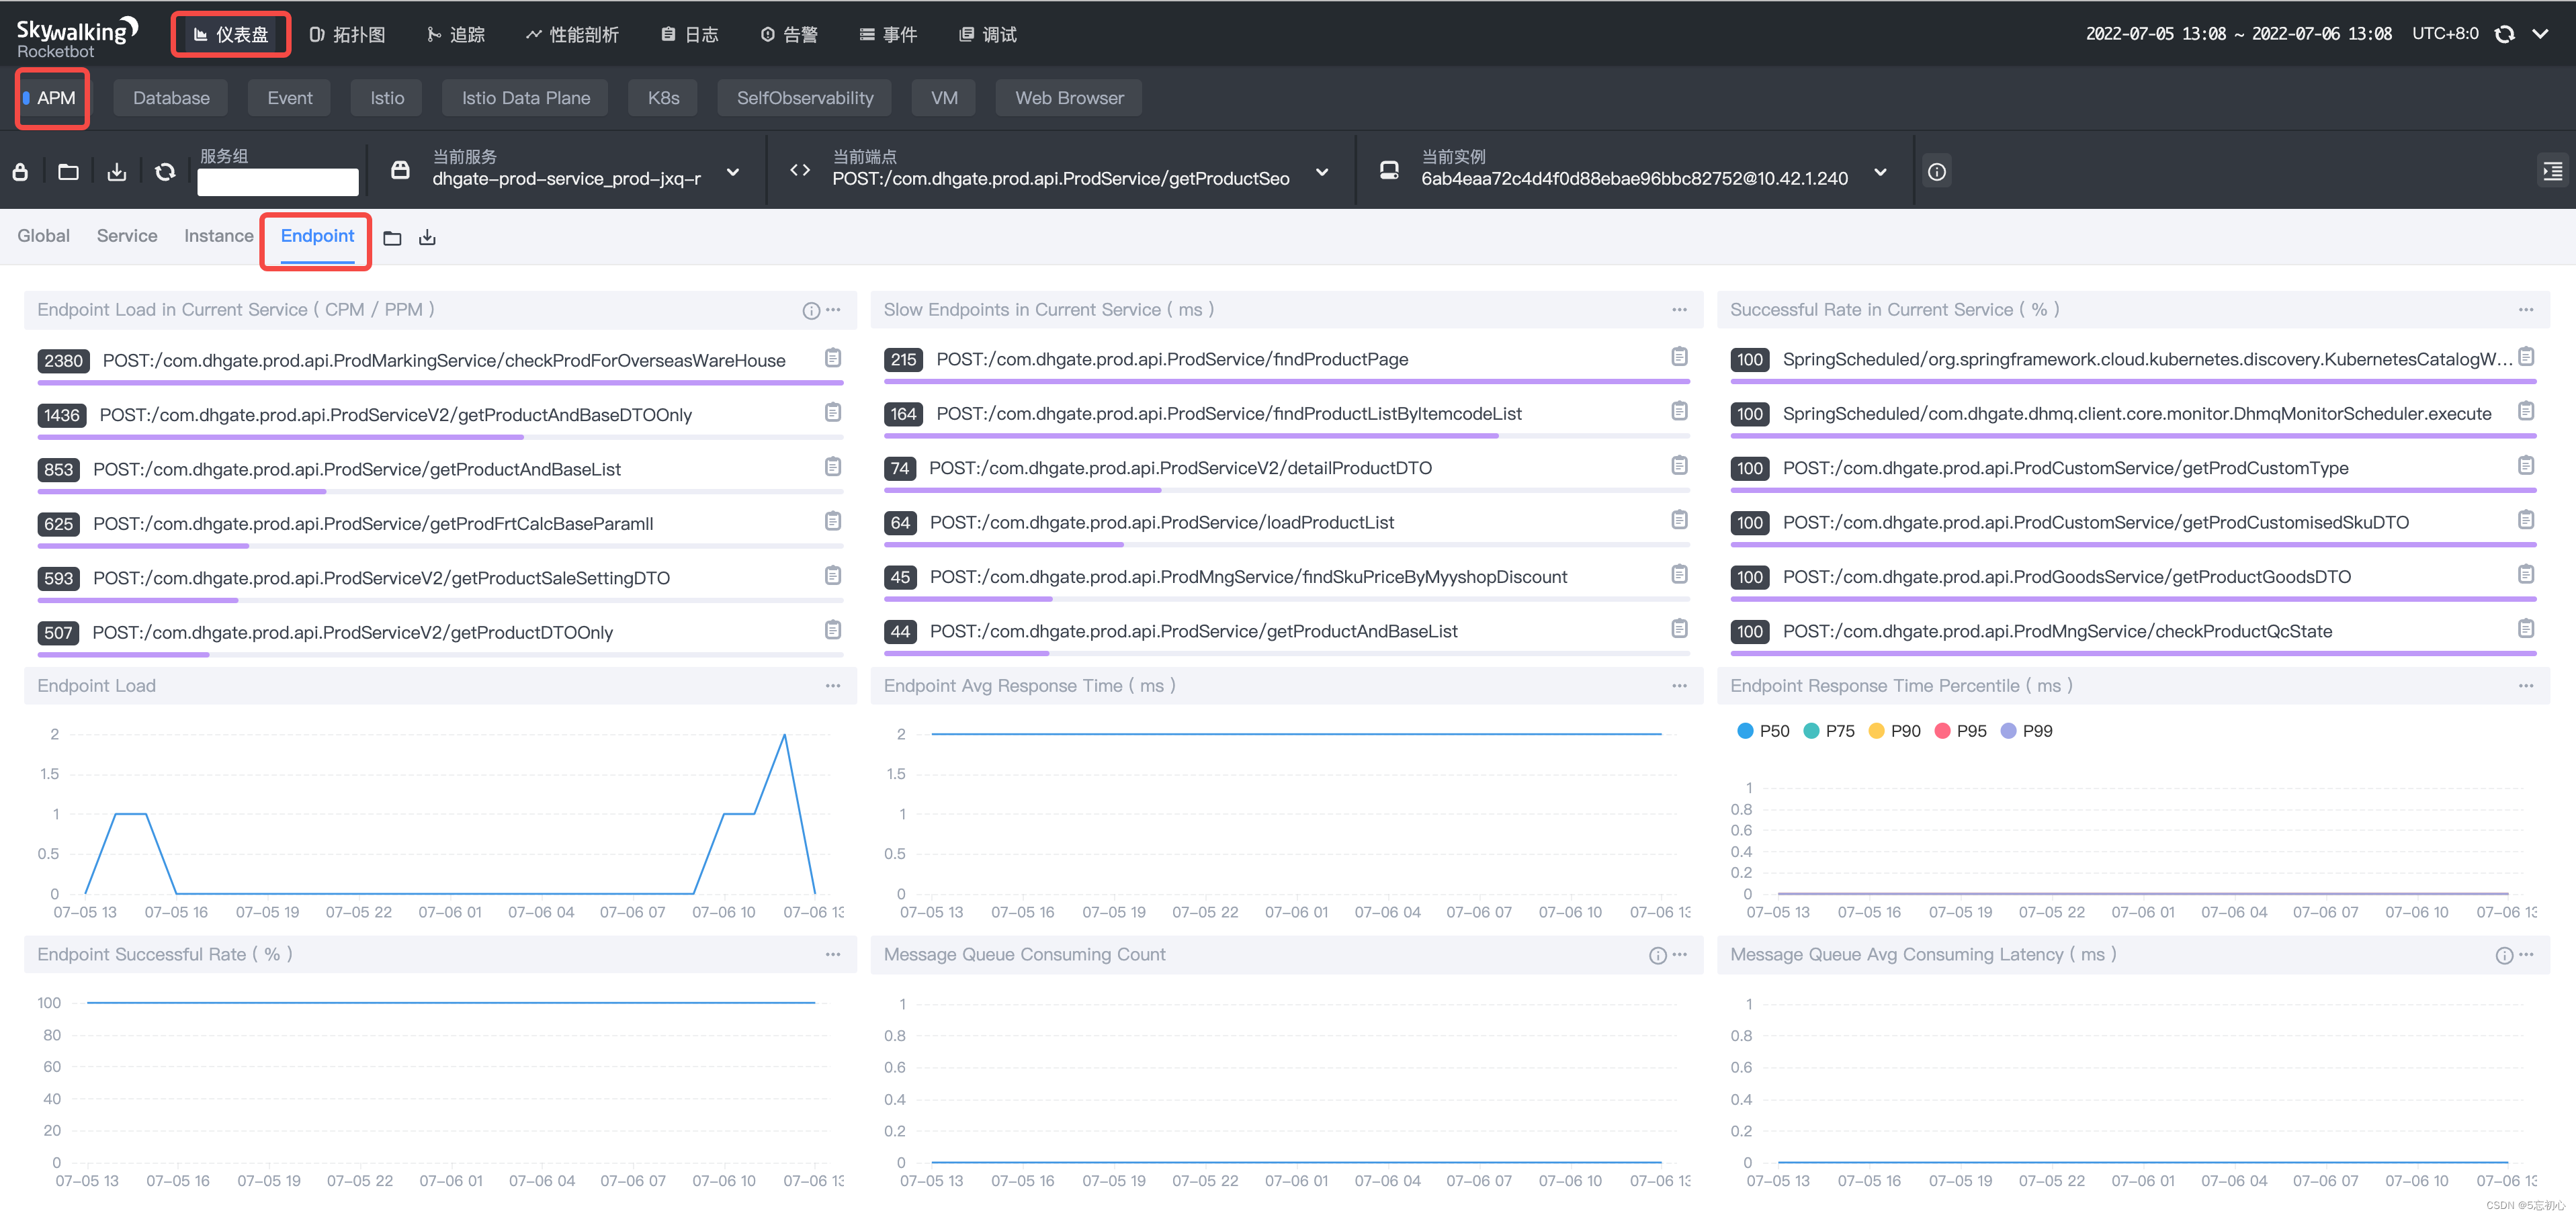Copy findProductPage endpoint via clipboard icon
This screenshot has height=1217, width=2576.
pos(1679,357)
